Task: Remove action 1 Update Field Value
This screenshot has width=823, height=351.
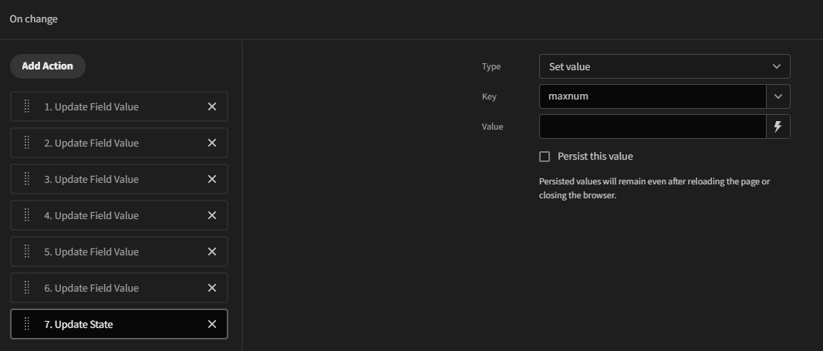Action: point(212,106)
